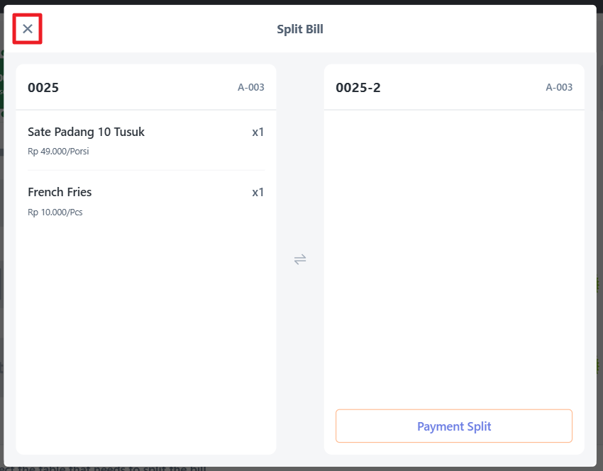Select Sate Padang 10 Tusuk item
Screen dimensions: 603x471
pos(86,132)
